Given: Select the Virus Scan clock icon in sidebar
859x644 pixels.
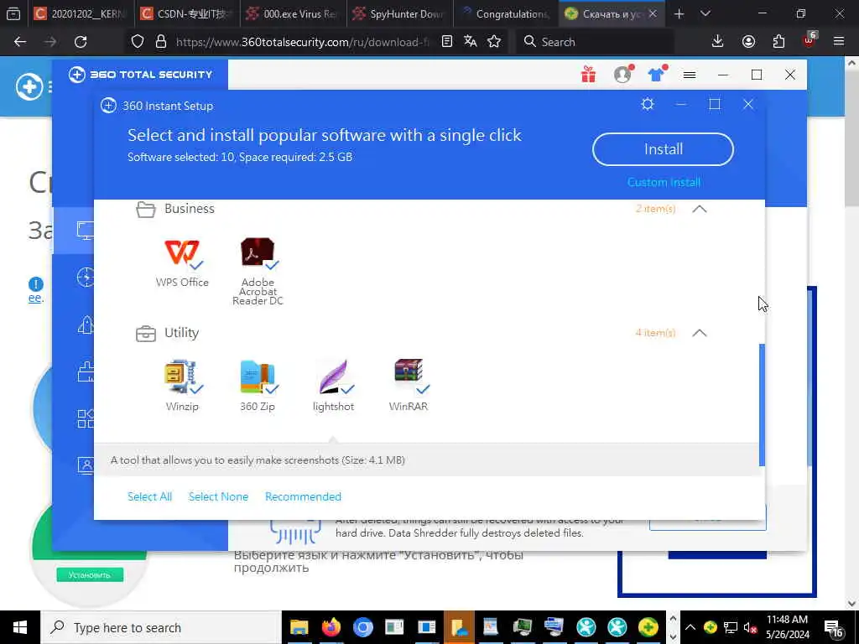Looking at the screenshot, I should click(85, 278).
